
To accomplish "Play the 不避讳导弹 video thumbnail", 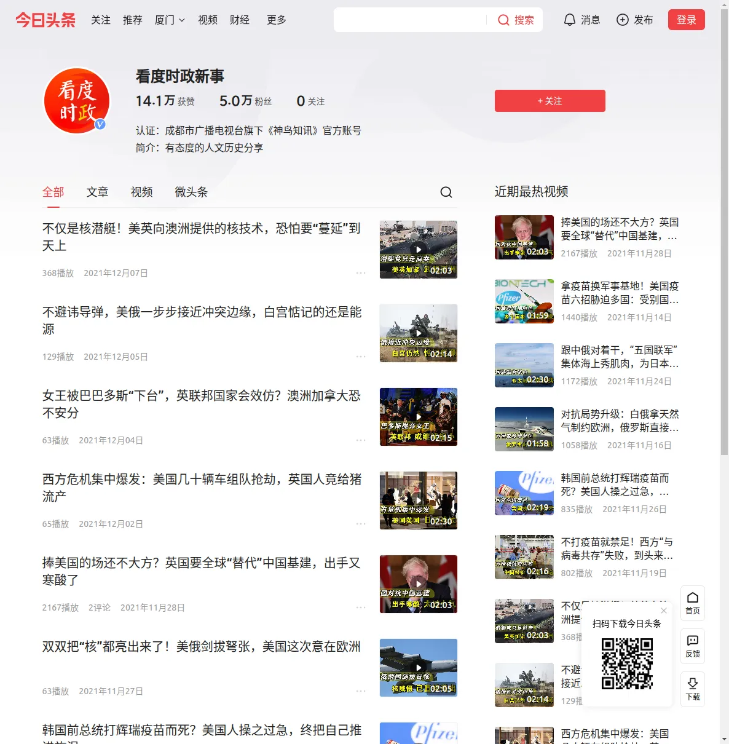I will (419, 333).
